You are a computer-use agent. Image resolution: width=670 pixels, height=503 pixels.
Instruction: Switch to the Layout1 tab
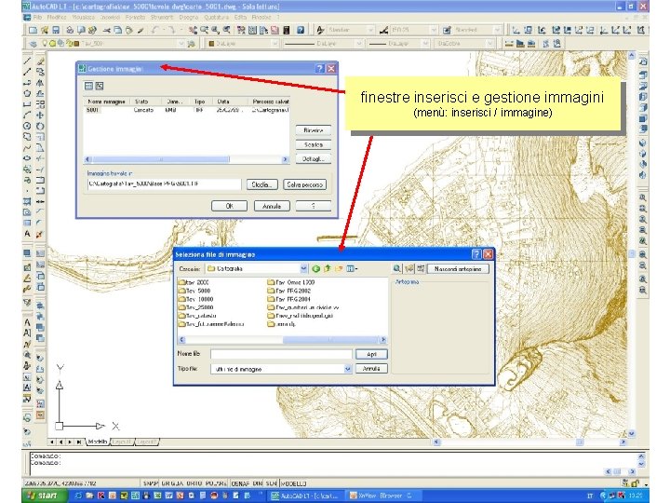[122, 442]
